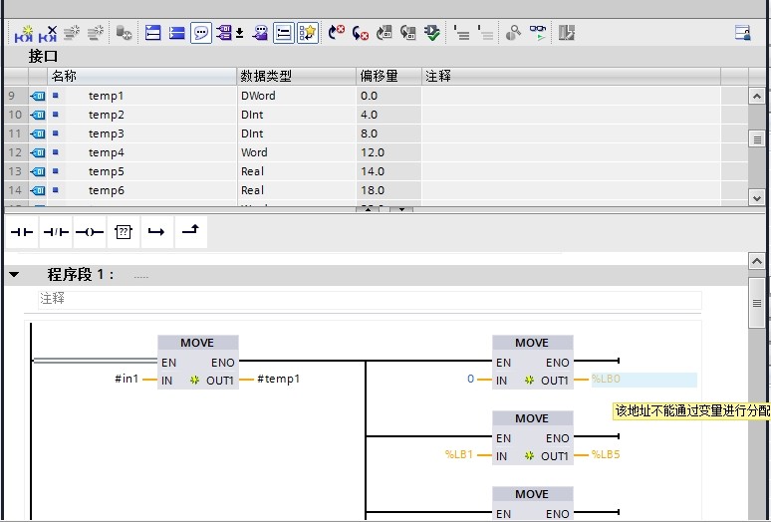Click the close branch icon
This screenshot has height=522, width=771.
tap(191, 232)
